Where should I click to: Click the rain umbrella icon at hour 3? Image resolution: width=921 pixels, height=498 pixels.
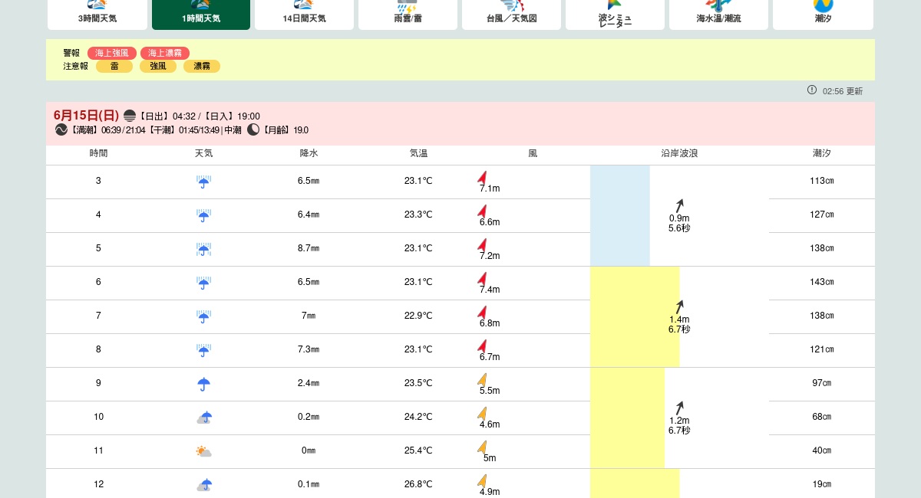click(x=203, y=182)
